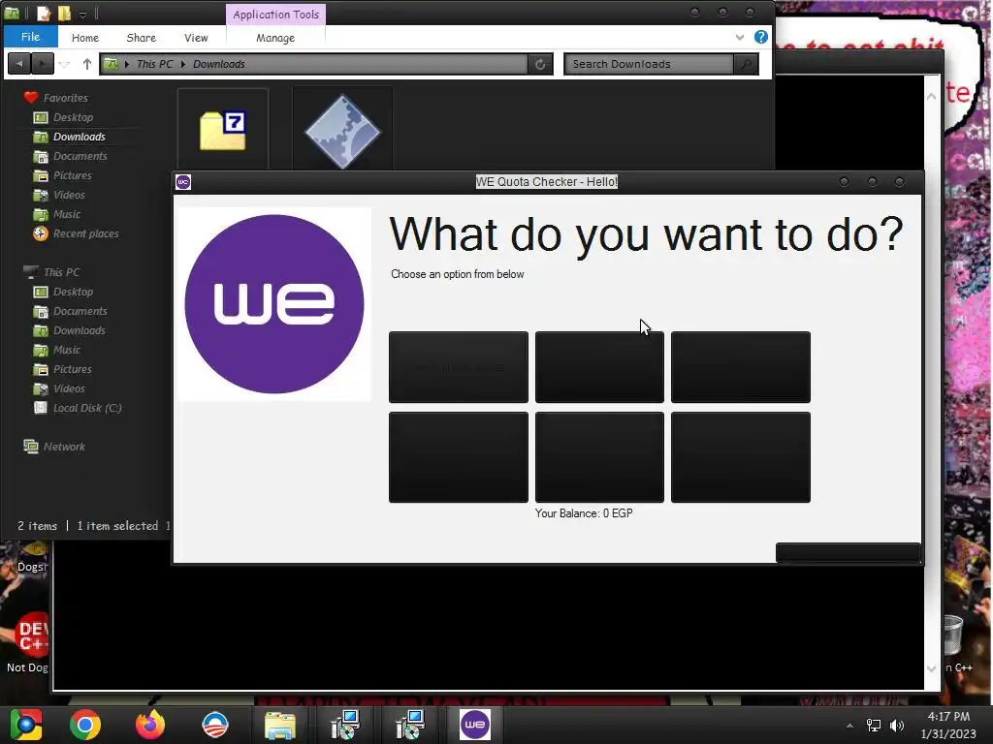Launch Firefox from the taskbar
The height and width of the screenshot is (744, 993).
tap(150, 725)
